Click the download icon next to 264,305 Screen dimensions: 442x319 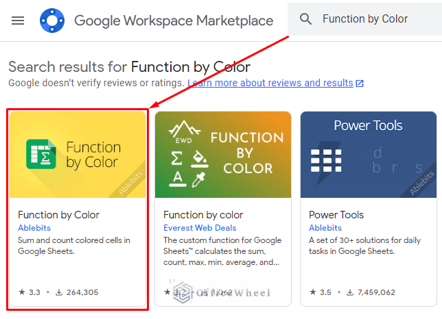click(58, 292)
